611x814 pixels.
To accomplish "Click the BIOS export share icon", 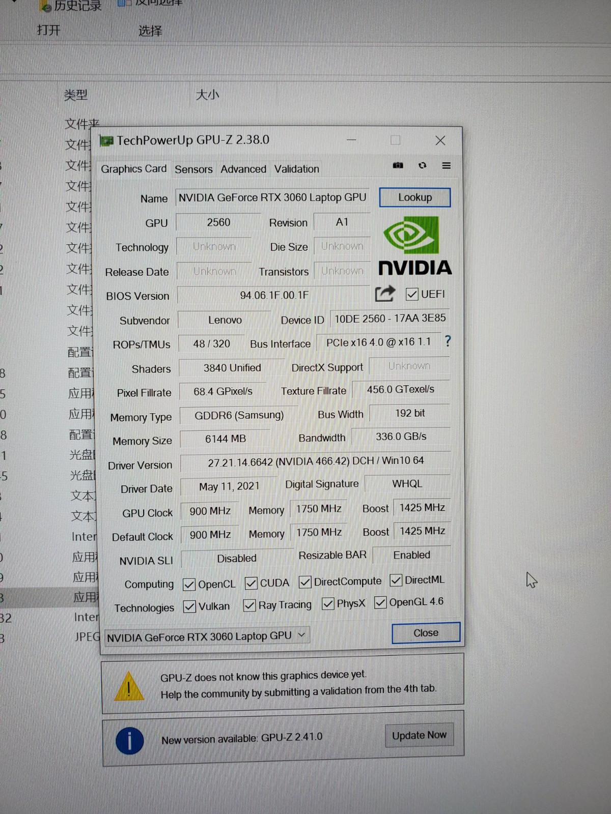I will point(385,294).
